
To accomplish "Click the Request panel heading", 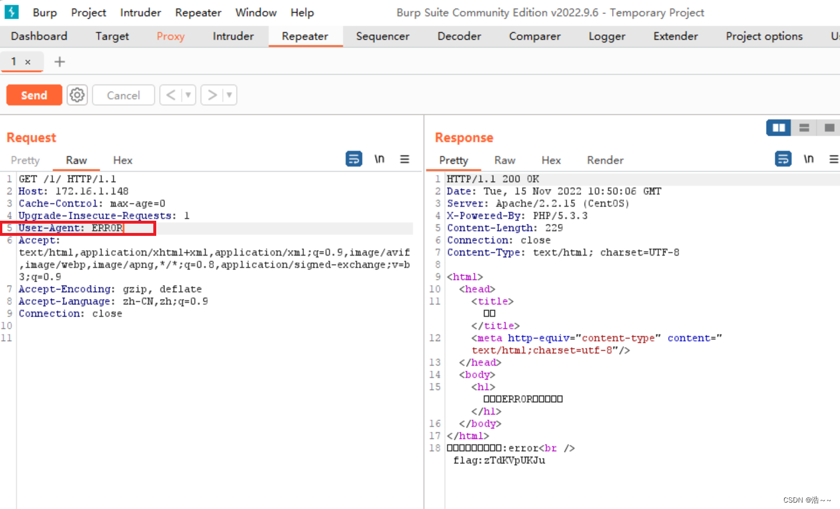I will point(31,137).
